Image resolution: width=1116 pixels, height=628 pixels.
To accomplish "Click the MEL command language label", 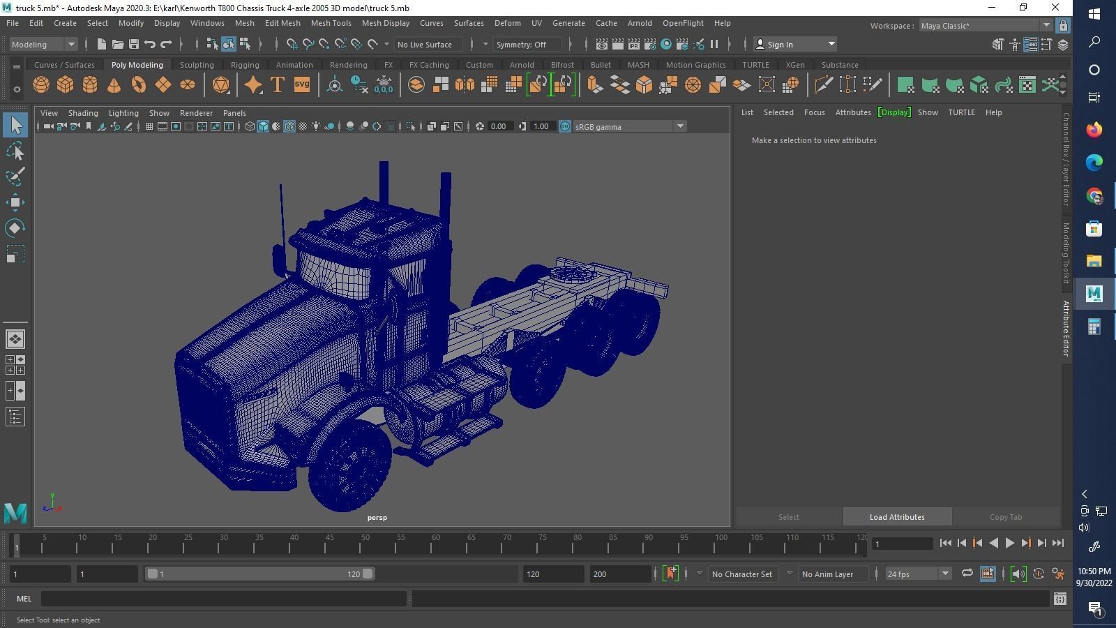I will 24,599.
